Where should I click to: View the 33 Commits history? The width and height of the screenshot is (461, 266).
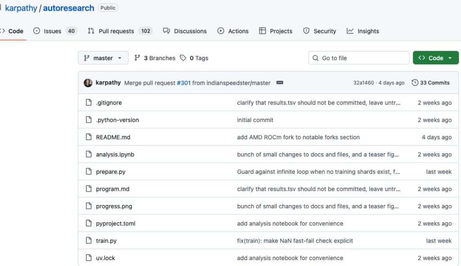coord(434,83)
